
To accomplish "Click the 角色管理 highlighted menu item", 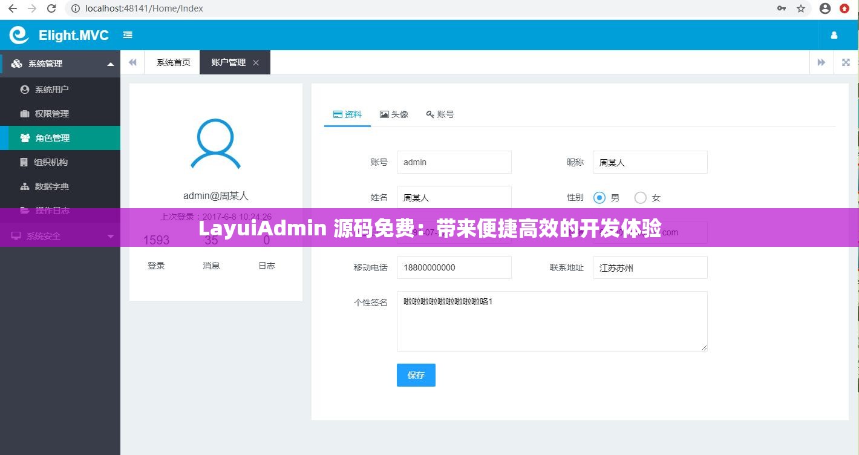I will point(53,137).
